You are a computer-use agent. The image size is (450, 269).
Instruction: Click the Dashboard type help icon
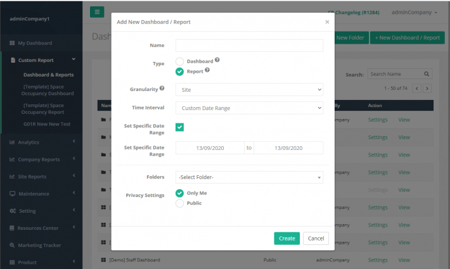tap(217, 60)
